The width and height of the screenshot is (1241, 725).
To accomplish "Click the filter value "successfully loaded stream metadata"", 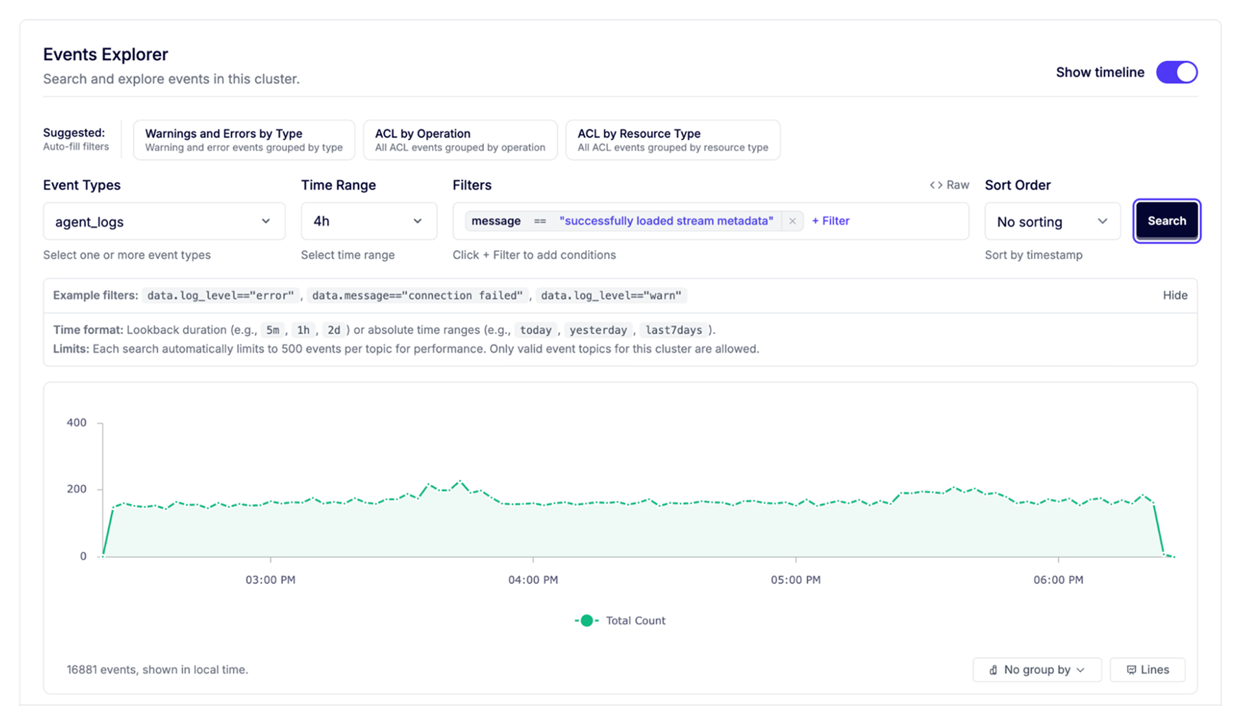I will click(666, 221).
